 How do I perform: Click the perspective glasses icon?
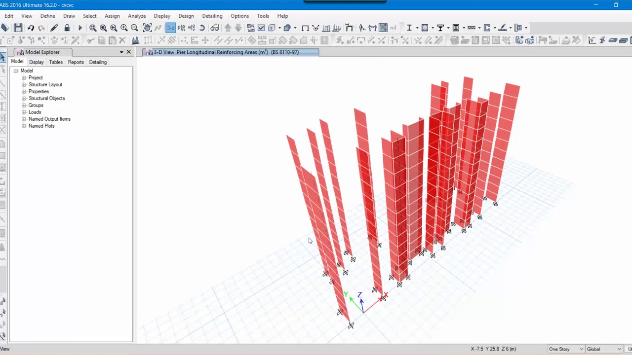215,28
